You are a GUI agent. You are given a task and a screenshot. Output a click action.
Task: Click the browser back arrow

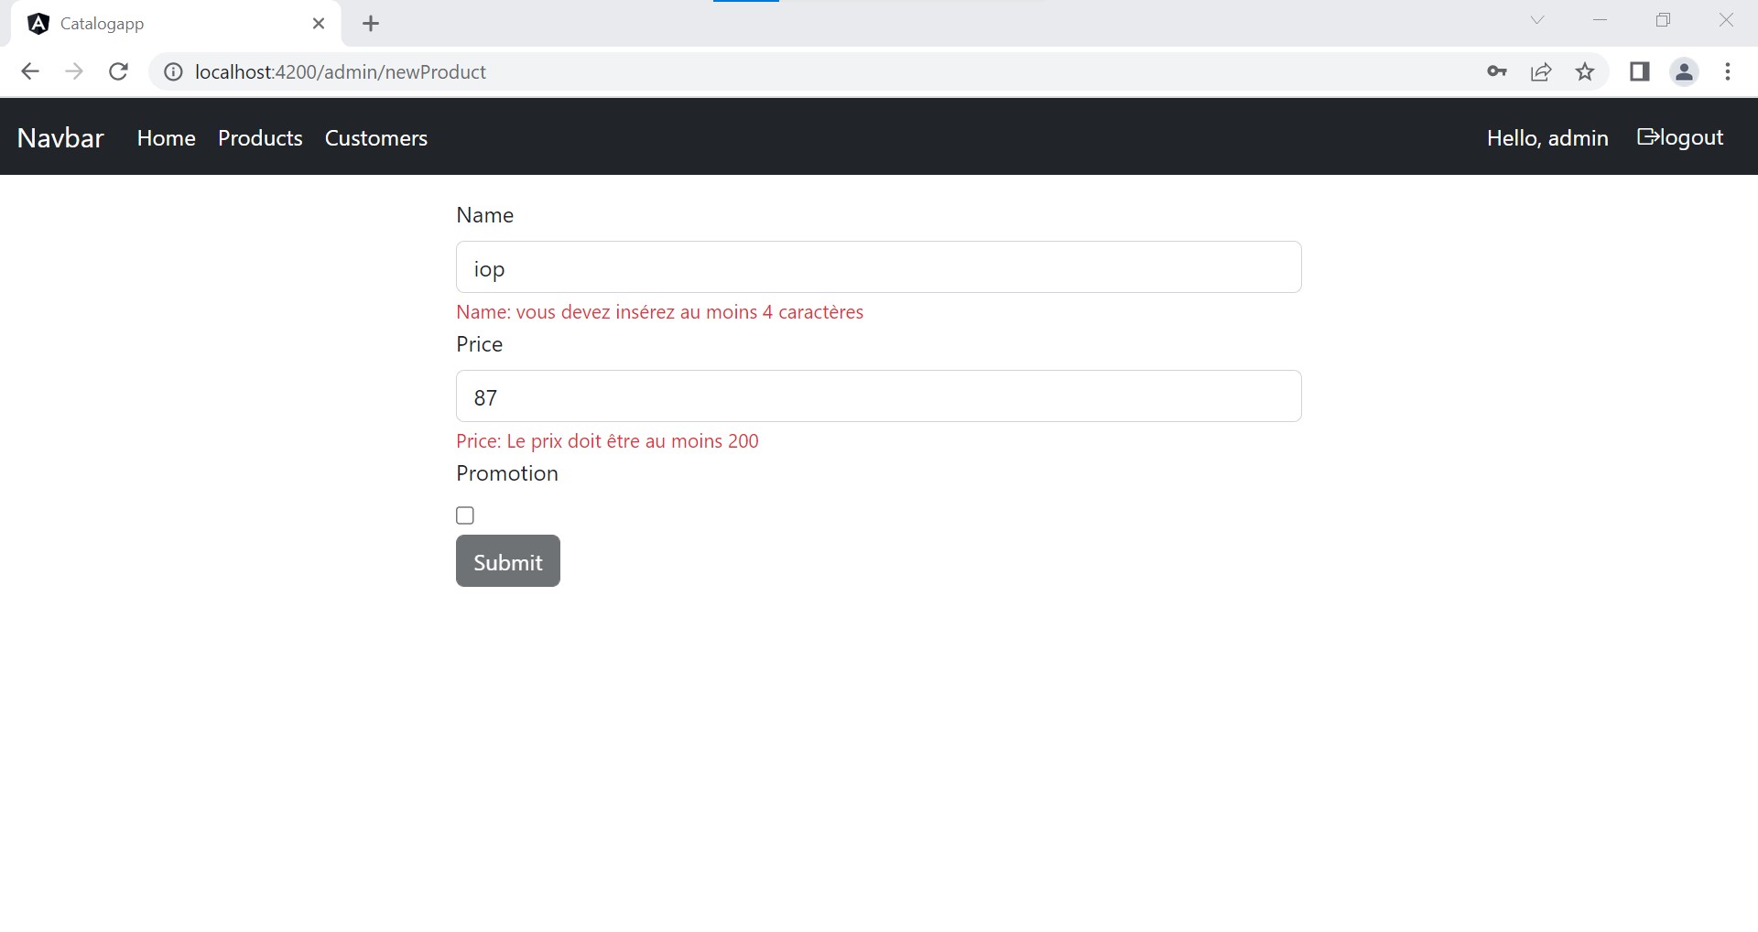pyautogui.click(x=30, y=71)
